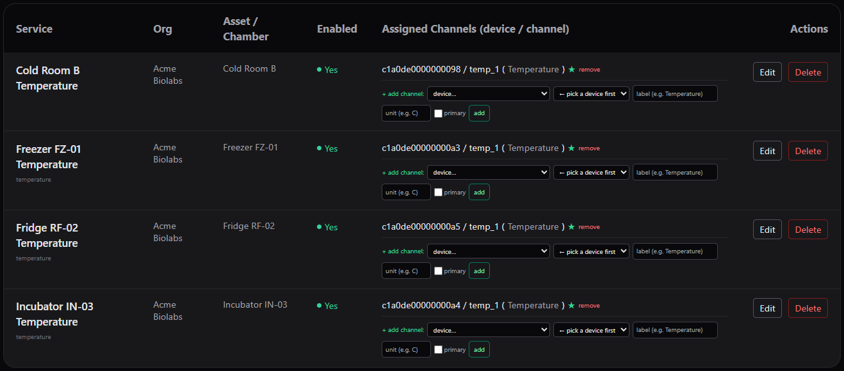Check the primary box for Incubator IN-03

click(x=438, y=349)
